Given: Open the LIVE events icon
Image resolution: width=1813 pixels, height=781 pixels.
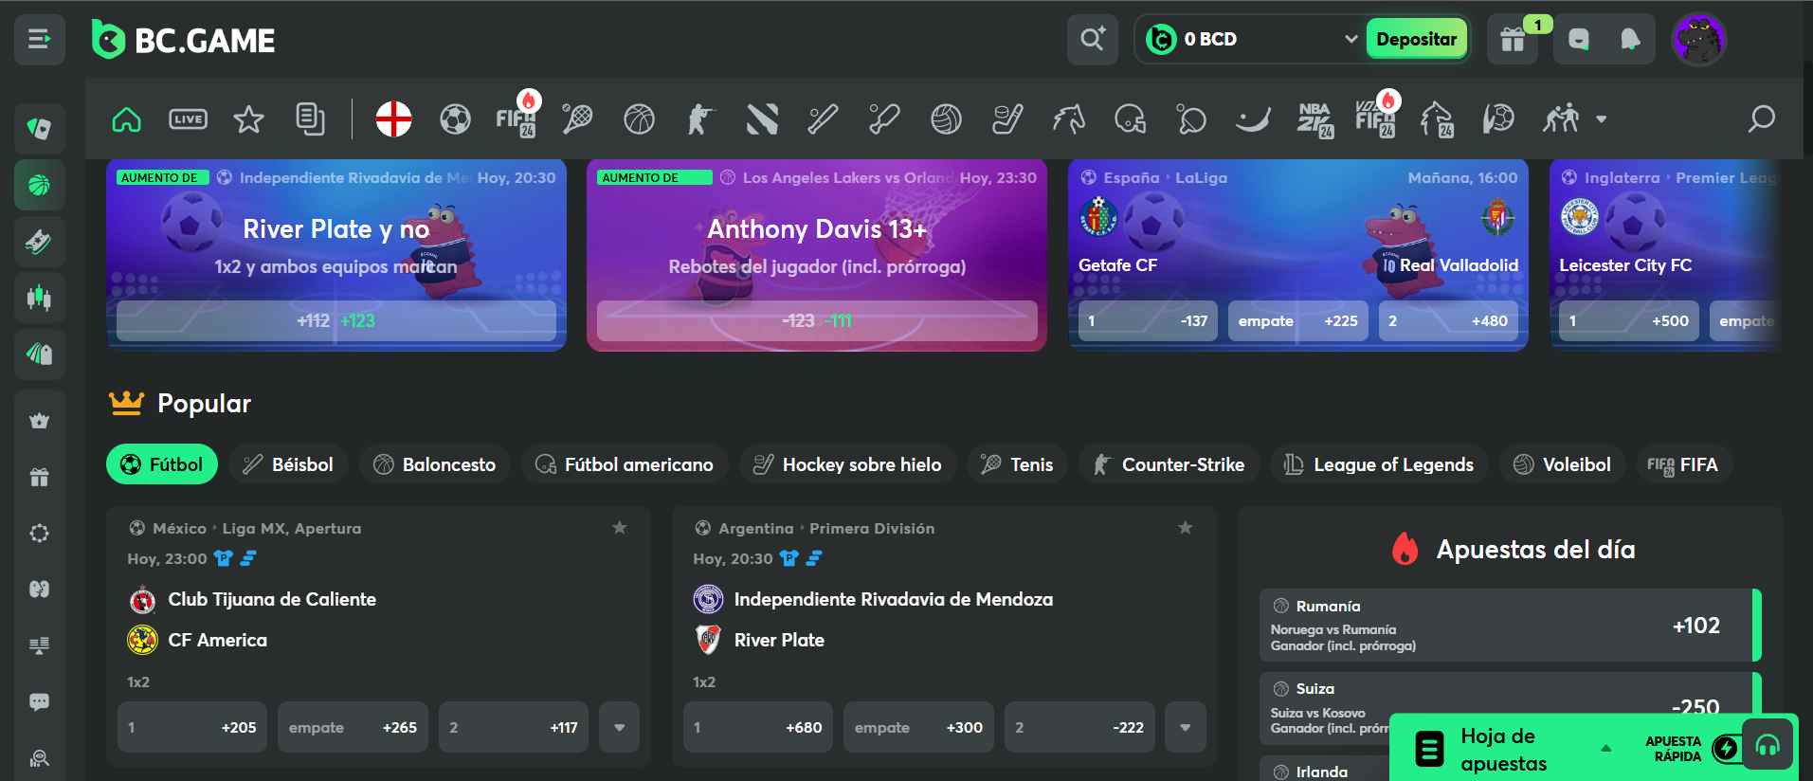Looking at the screenshot, I should [x=188, y=119].
